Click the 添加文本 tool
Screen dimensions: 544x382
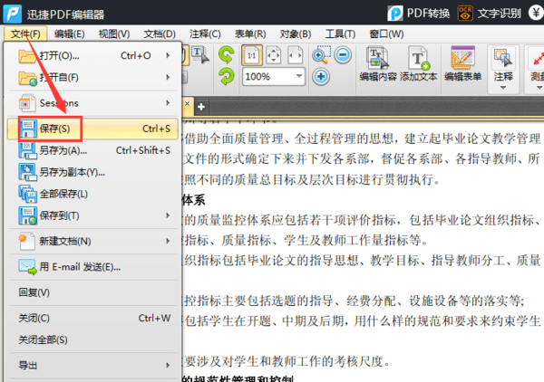pyautogui.click(x=419, y=64)
